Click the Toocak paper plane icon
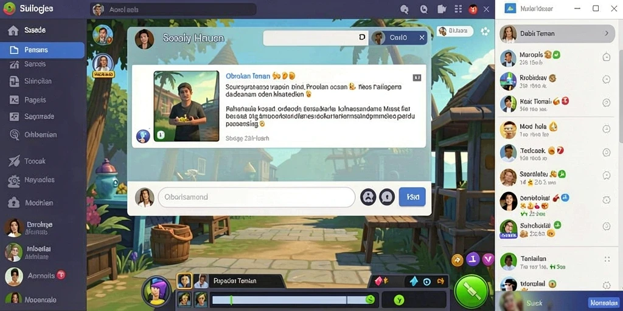 [x=14, y=161]
